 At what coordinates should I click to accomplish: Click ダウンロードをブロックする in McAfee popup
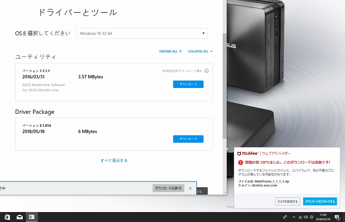tap(320, 201)
